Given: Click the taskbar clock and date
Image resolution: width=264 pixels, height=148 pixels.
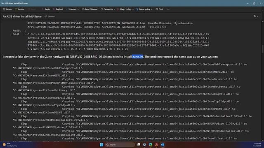Looking at the screenshot, I should pyautogui.click(x=257, y=145).
